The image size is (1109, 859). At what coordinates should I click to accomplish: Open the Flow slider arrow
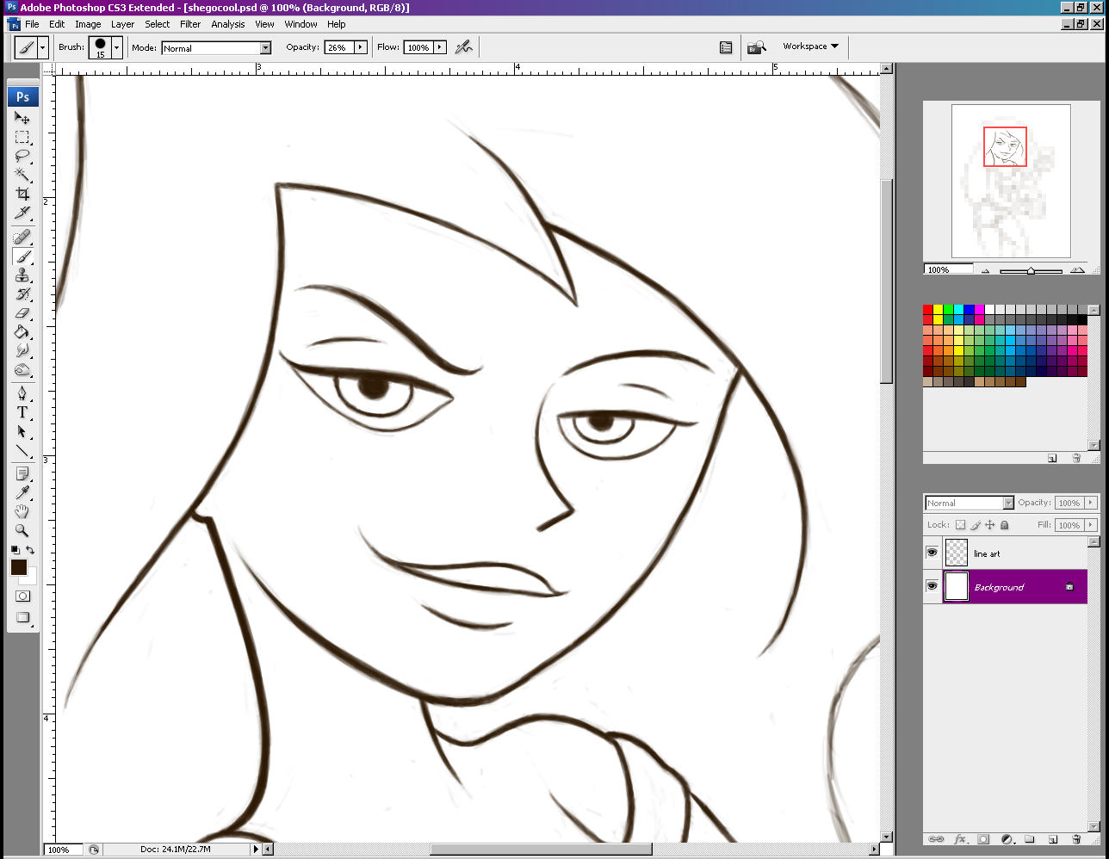(440, 47)
